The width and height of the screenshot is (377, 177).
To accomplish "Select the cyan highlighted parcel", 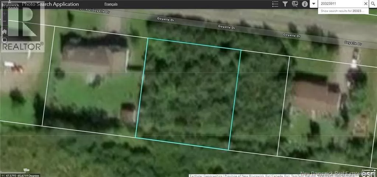I will 188,96.
